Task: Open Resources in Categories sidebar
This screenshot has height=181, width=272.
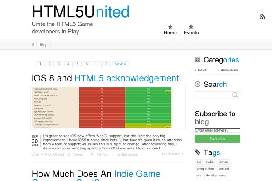Action: 229,70
